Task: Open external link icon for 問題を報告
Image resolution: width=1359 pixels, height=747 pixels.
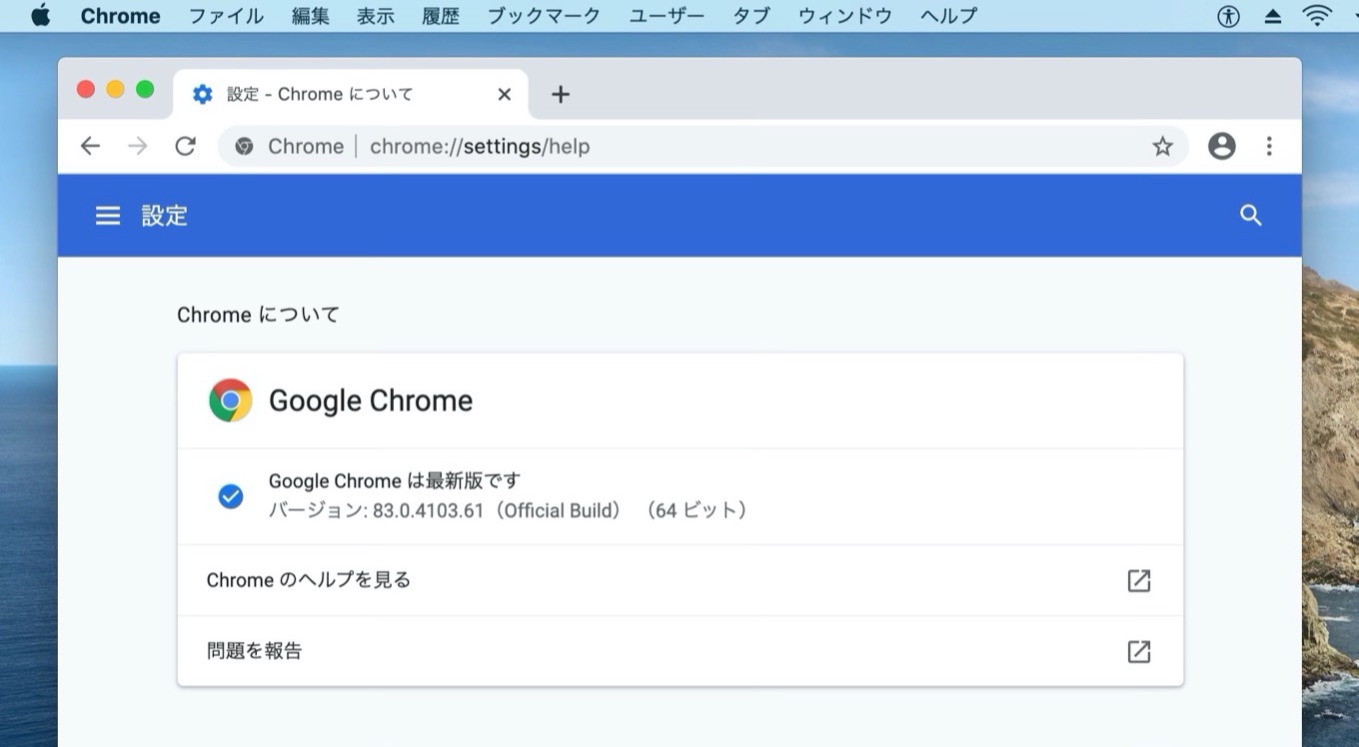Action: pyautogui.click(x=1139, y=651)
